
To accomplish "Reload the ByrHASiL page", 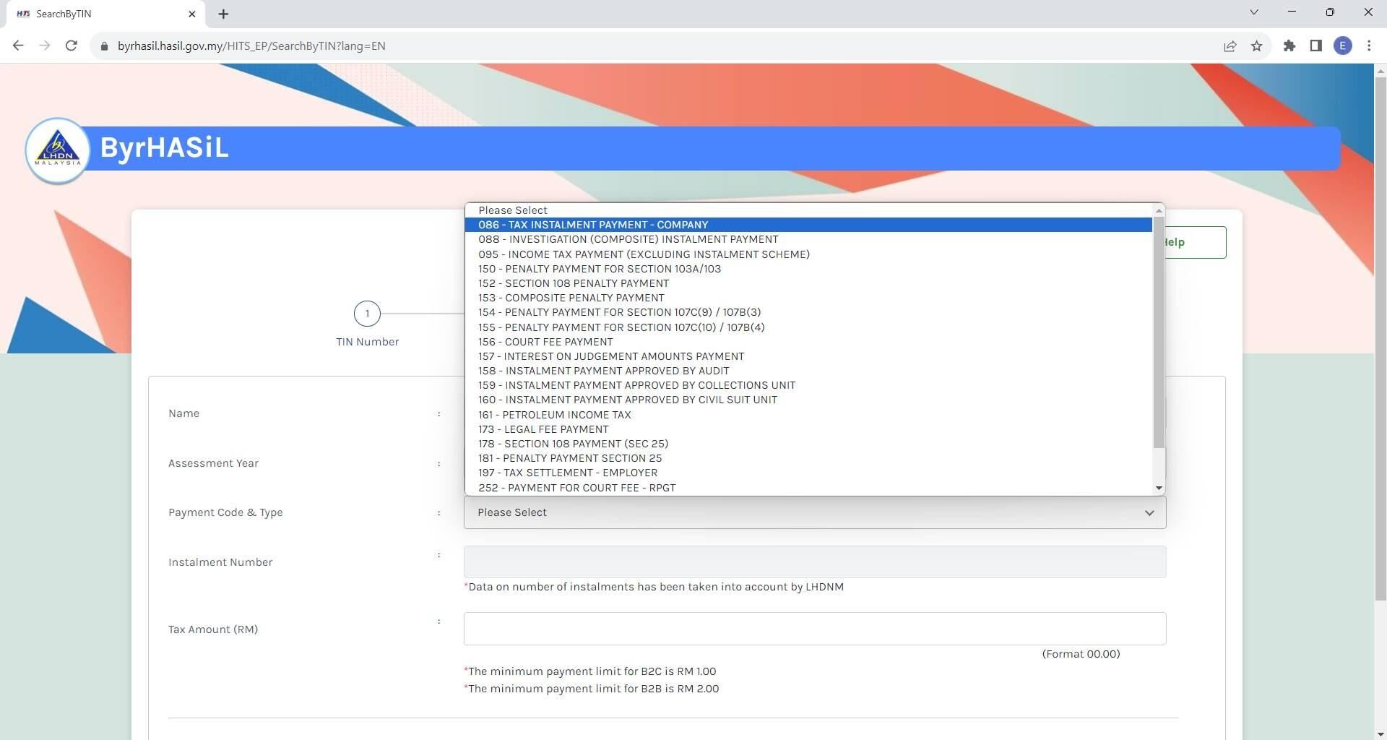I will click(71, 46).
